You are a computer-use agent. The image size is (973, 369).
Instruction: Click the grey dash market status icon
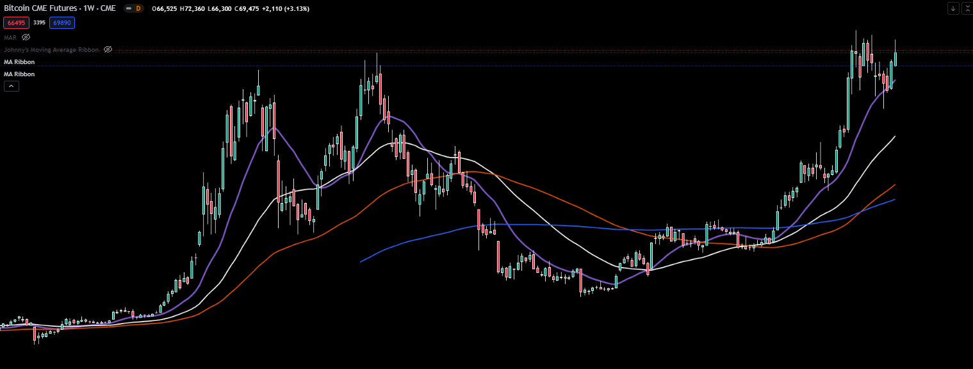point(129,8)
